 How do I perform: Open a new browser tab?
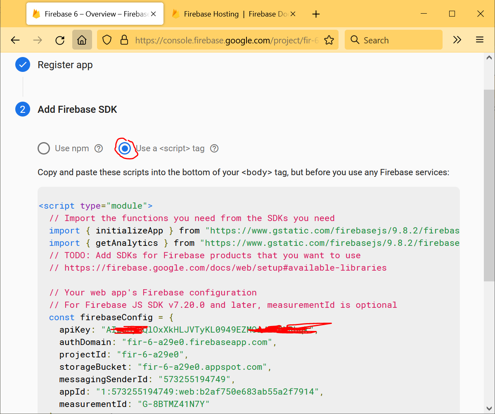click(316, 14)
